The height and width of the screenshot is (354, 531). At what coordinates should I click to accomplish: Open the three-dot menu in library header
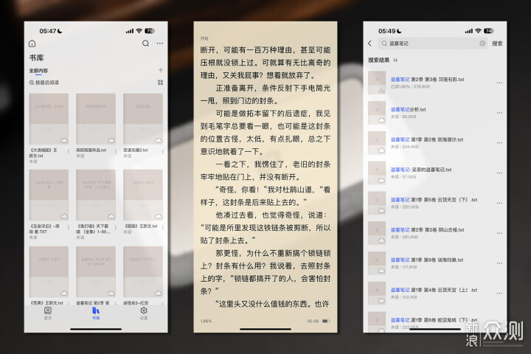(160, 44)
